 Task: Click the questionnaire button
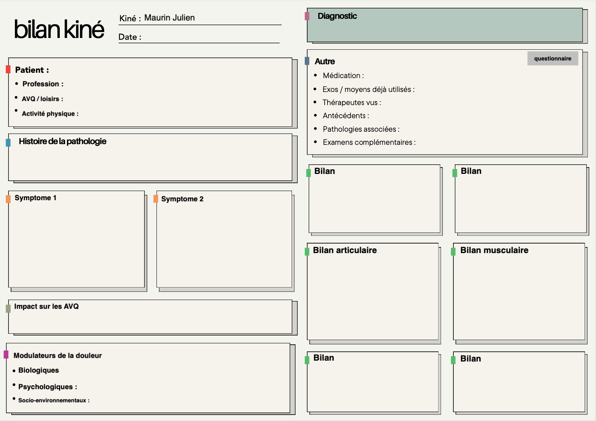point(552,59)
